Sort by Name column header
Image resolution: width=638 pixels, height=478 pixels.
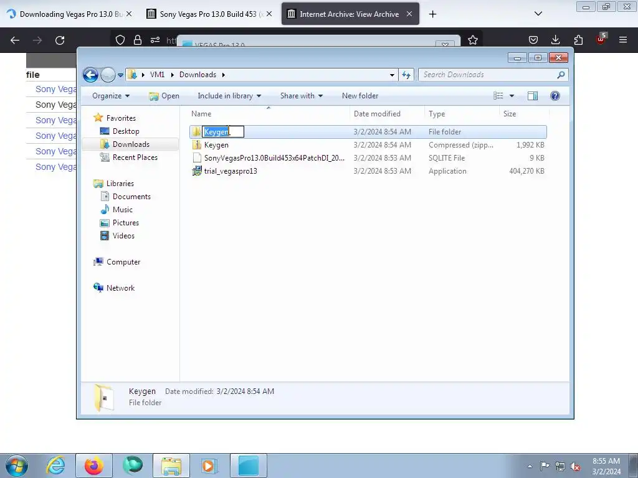[x=269, y=114]
